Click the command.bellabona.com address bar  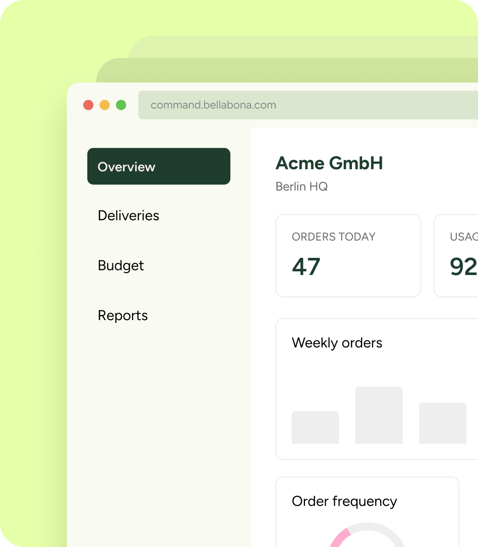pyautogui.click(x=308, y=105)
